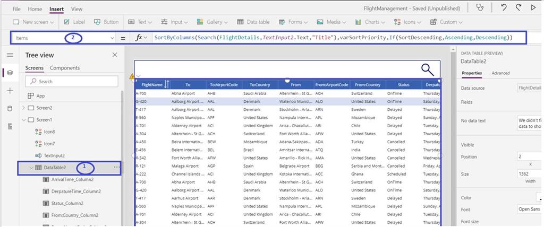Click the Tree view search box
This screenshot has width=544, height=227.
pos(72,82)
